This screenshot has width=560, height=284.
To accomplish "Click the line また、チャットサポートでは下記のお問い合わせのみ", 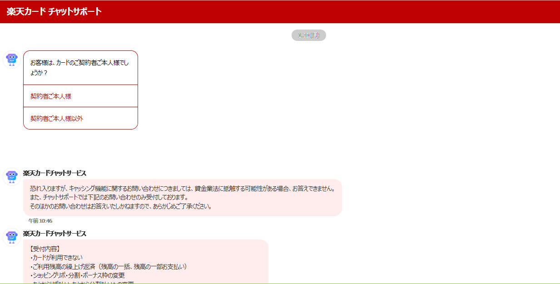I will [x=109, y=197].
